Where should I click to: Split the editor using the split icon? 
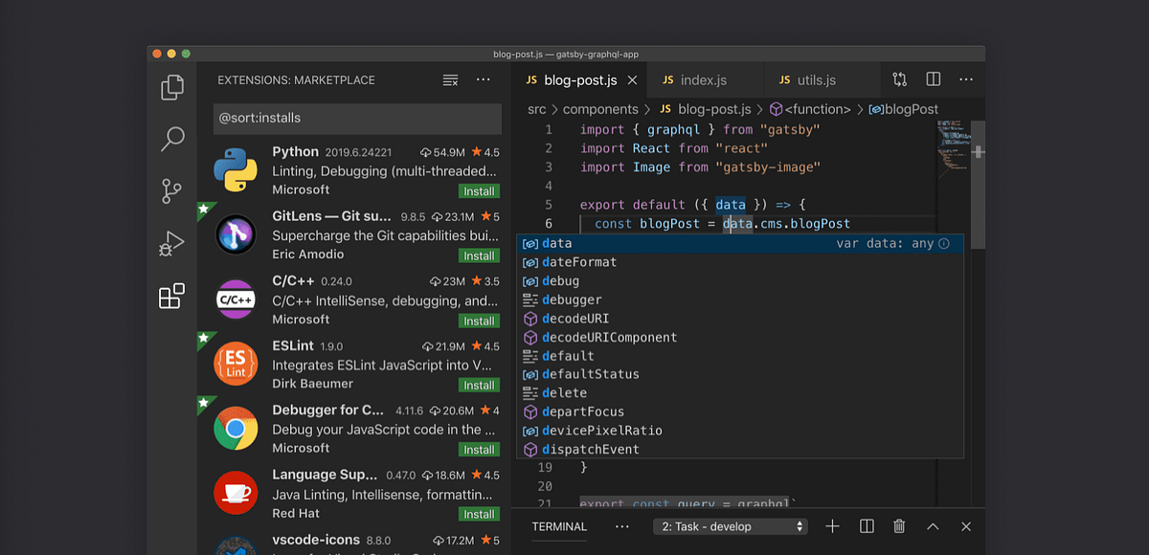[x=932, y=79]
